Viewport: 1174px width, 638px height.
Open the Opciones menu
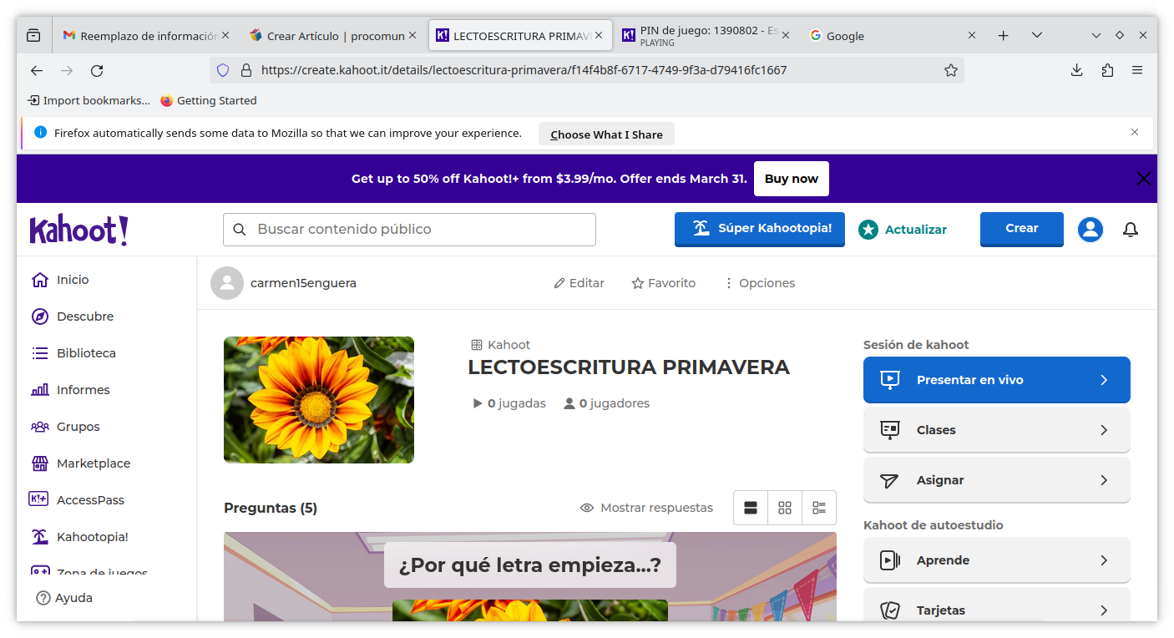[x=759, y=282]
